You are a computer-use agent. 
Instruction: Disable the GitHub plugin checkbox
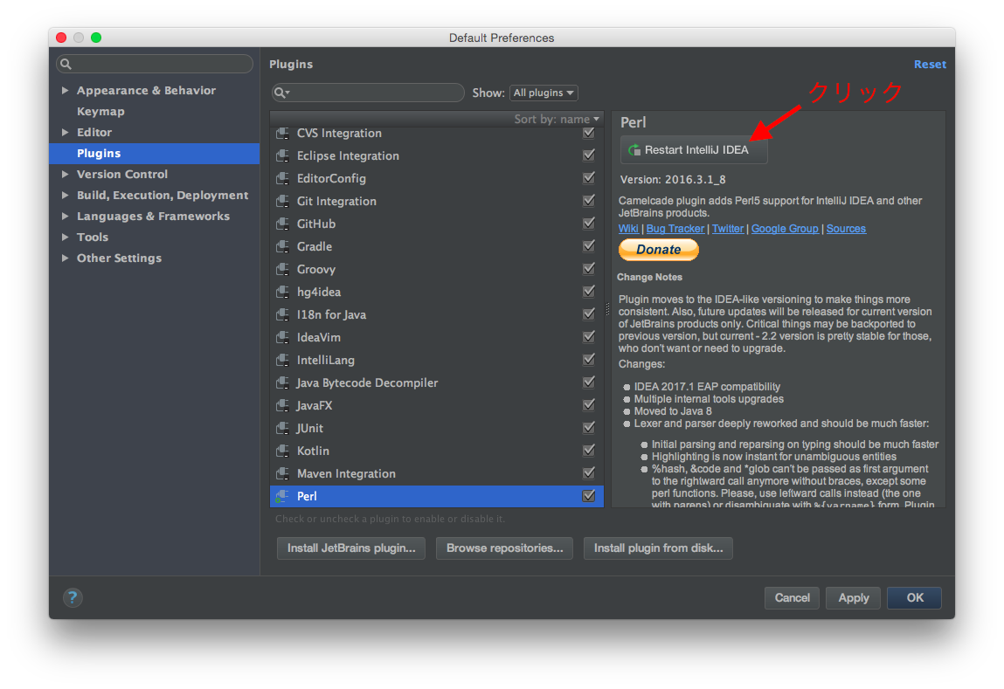pos(589,224)
